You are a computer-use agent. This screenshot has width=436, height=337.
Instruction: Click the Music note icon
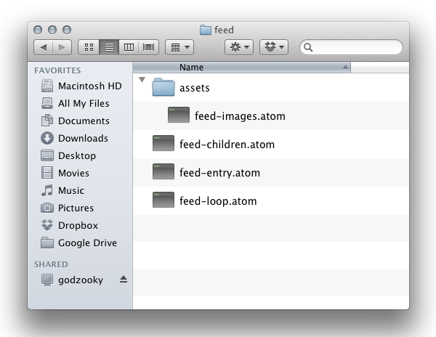(x=47, y=190)
